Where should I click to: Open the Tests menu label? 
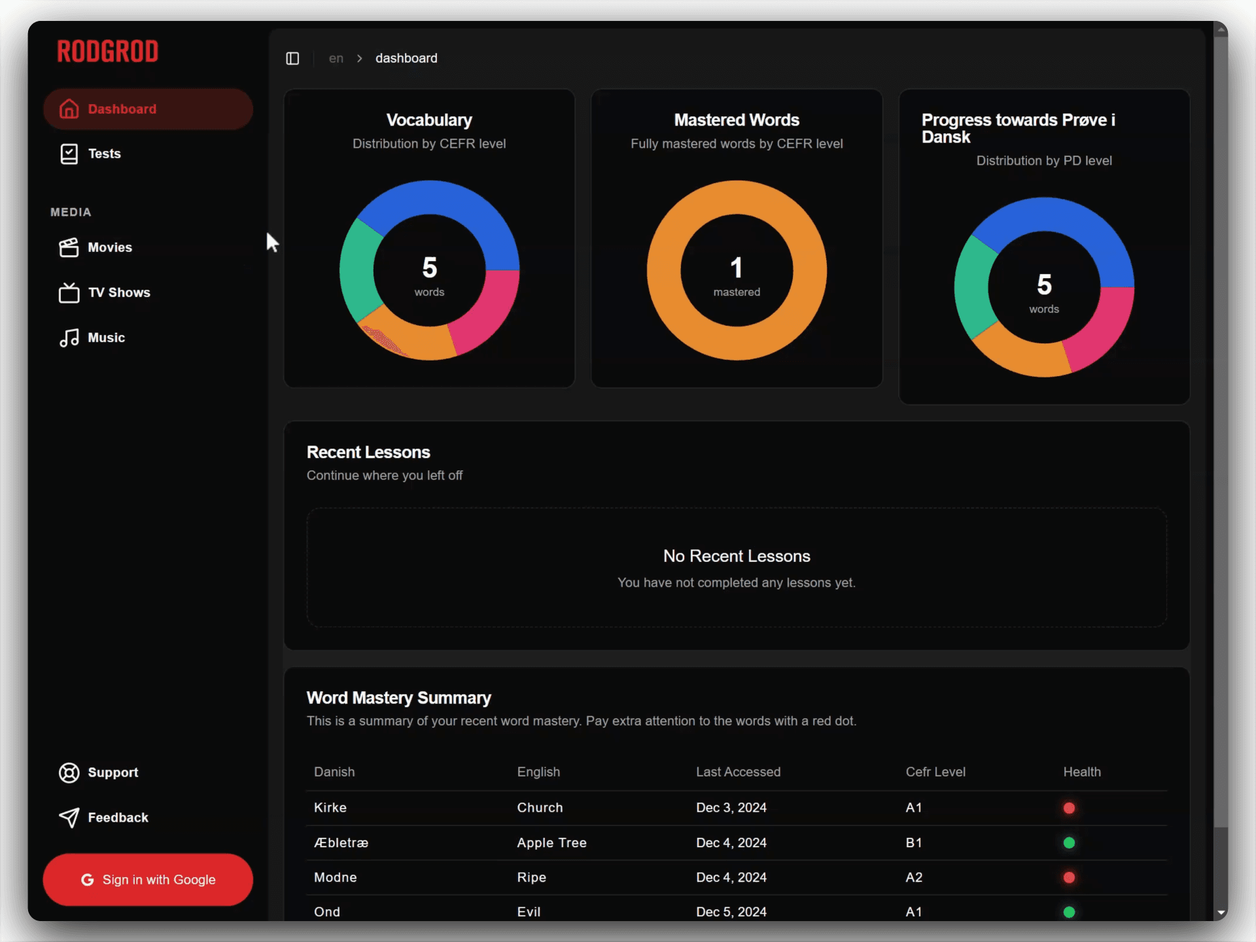pyautogui.click(x=105, y=154)
